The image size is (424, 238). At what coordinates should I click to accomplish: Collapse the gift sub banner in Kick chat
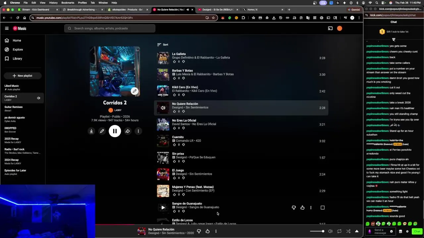(394, 39)
